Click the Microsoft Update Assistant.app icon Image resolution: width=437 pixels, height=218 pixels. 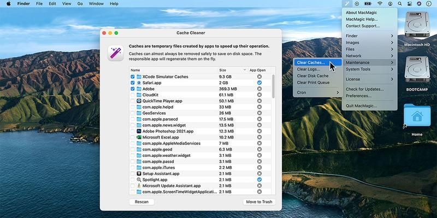click(139, 186)
